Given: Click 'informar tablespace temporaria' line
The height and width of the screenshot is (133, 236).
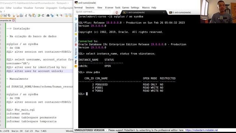Looking at the screenshot, I should click(x=31, y=121).
